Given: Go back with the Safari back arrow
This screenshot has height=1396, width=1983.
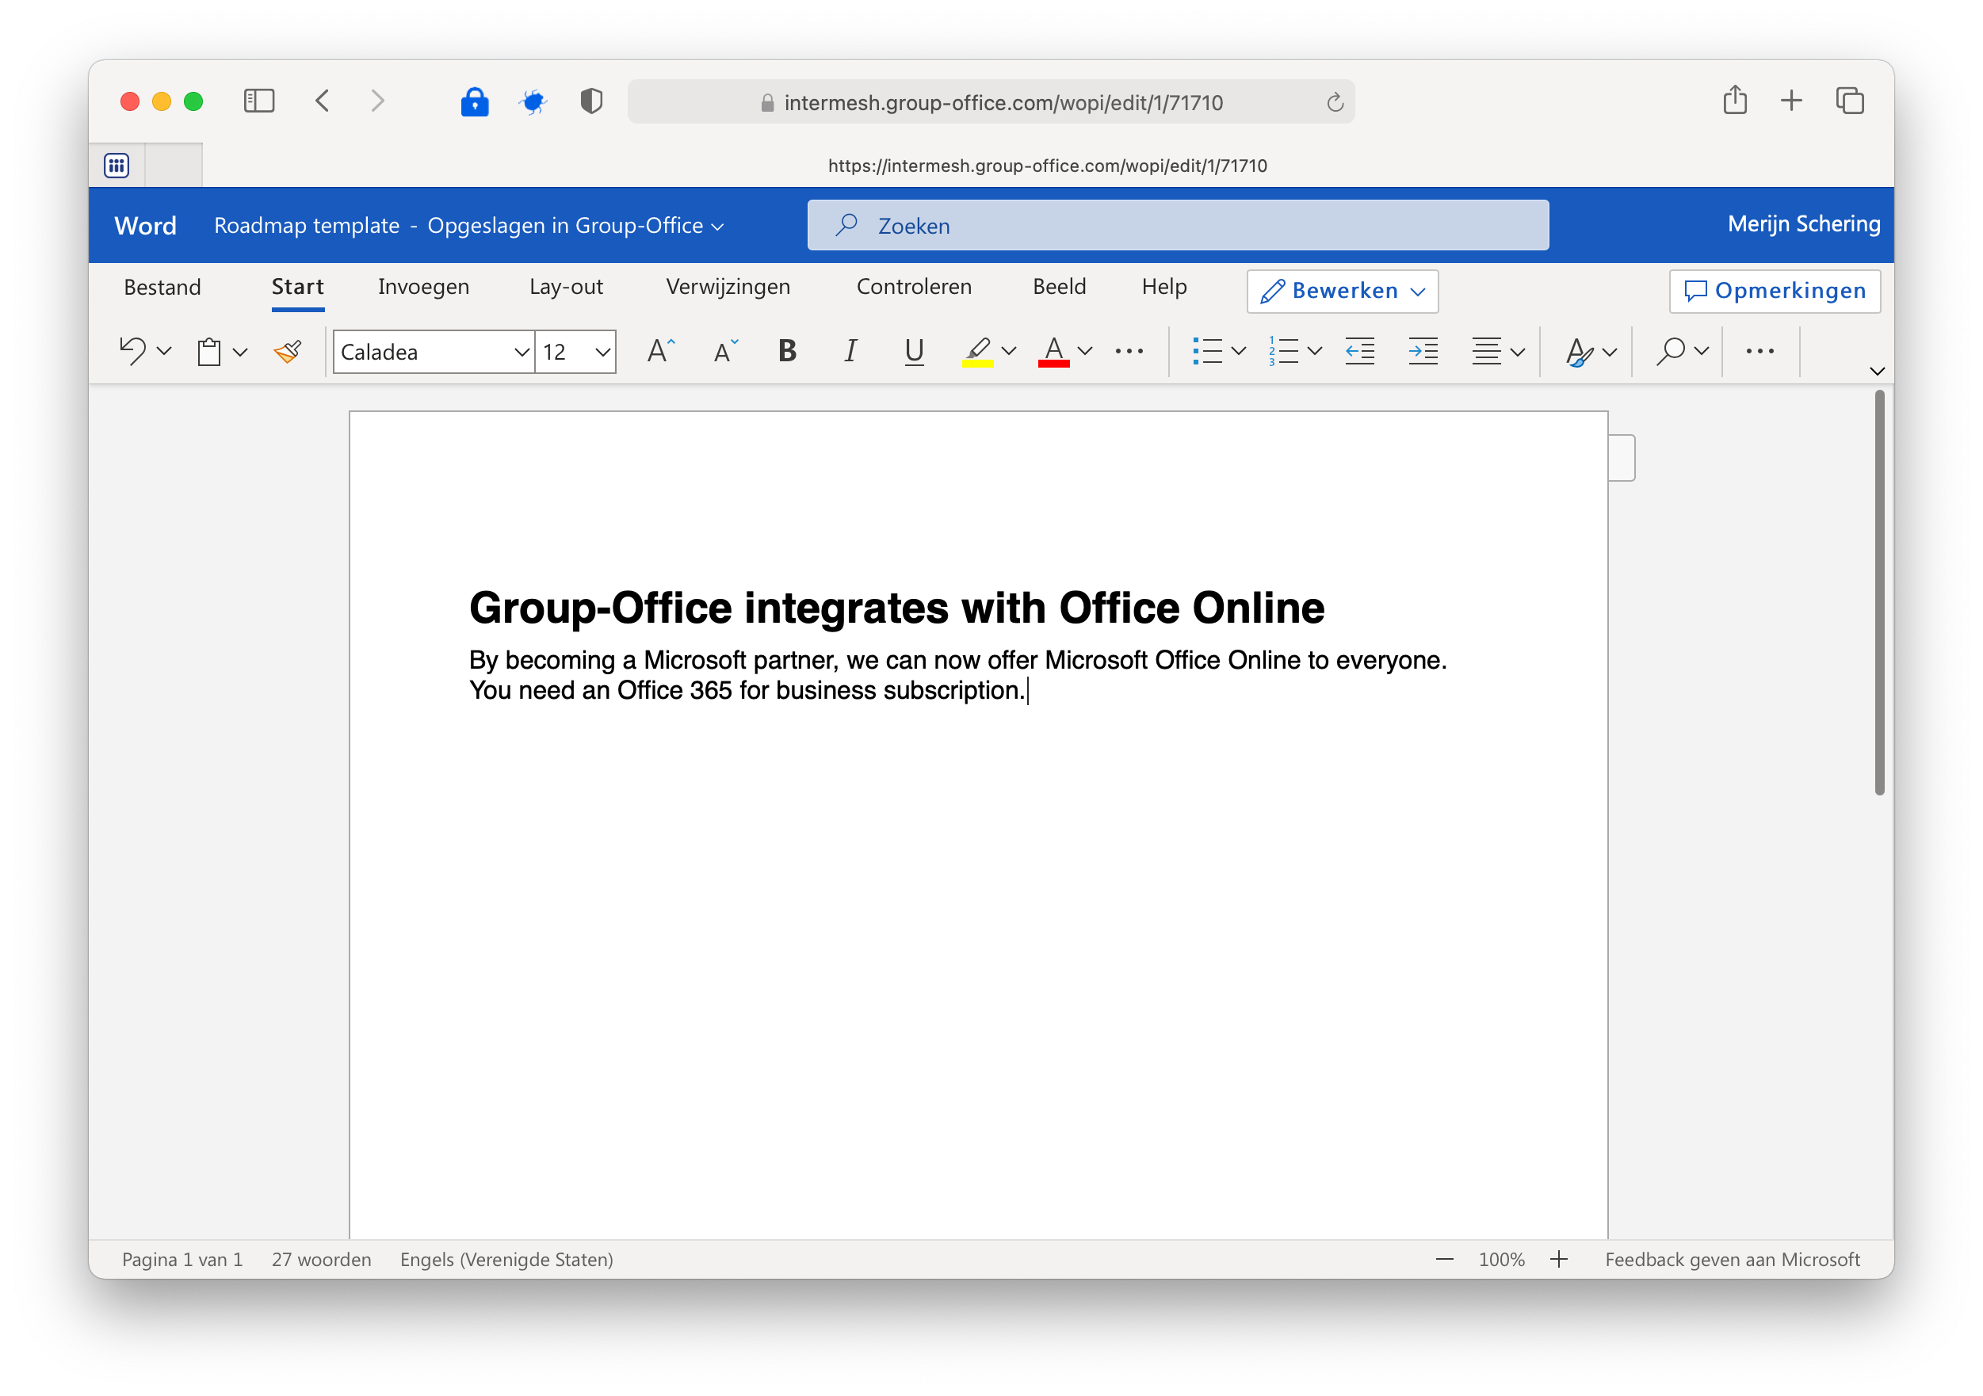Looking at the screenshot, I should click(322, 101).
